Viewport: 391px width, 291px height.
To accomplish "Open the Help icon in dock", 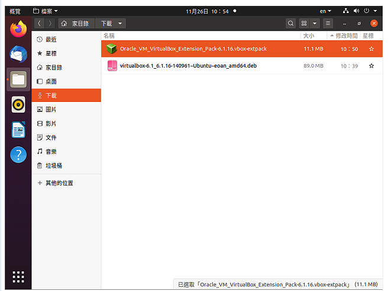I will click(18, 155).
